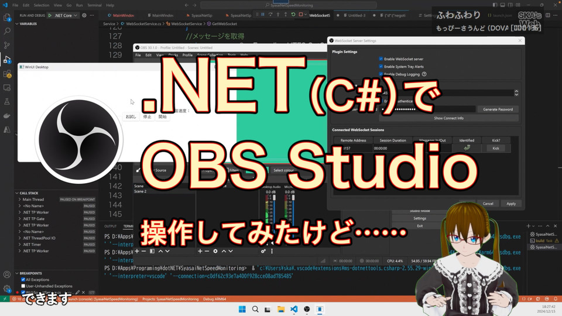Toggle Enable System Tray Alerts checkbox

tap(381, 66)
